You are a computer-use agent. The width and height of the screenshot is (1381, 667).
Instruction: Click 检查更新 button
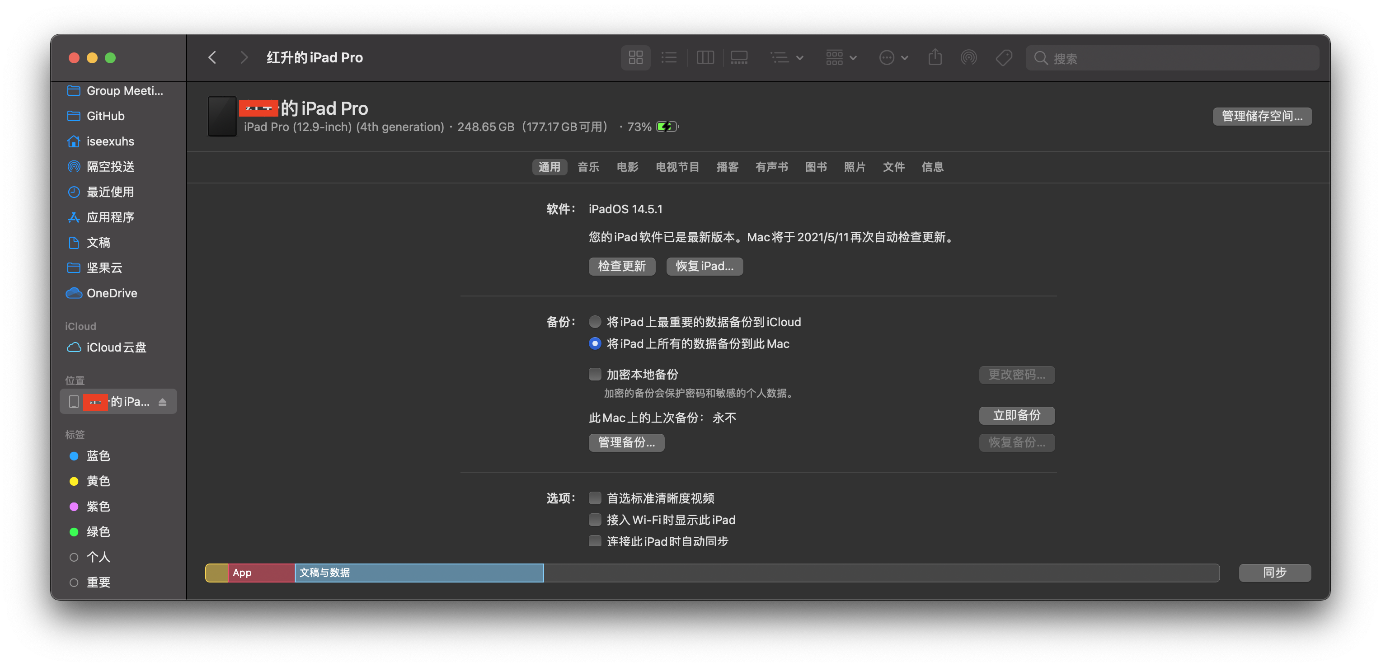point(622,266)
